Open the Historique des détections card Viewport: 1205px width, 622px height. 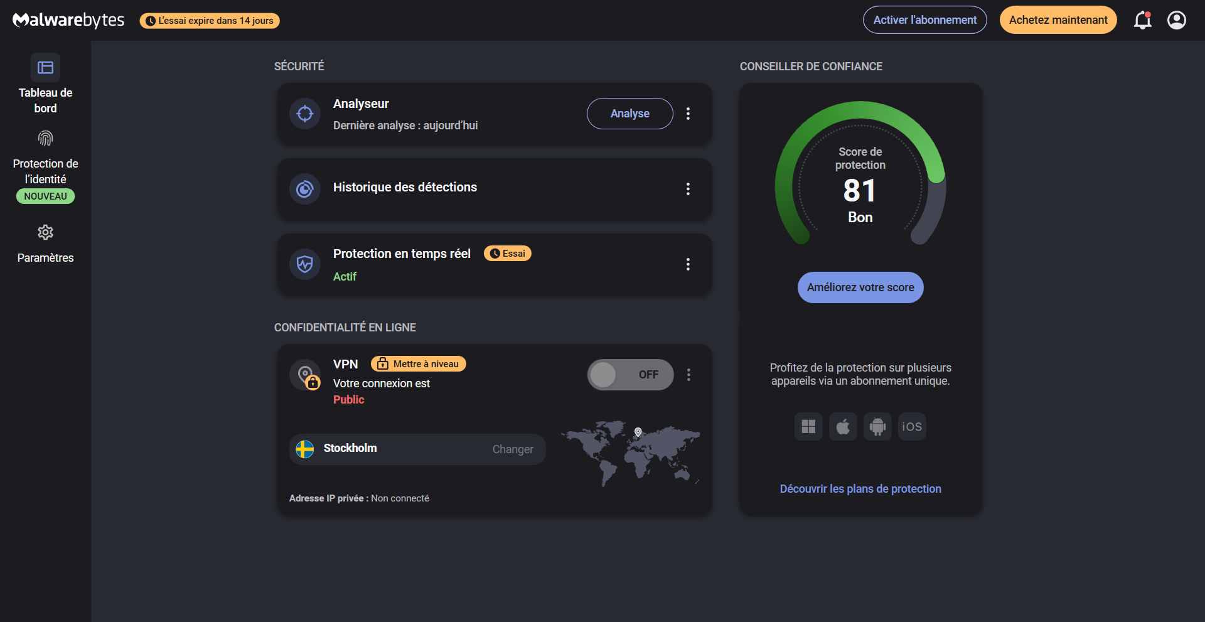point(495,189)
